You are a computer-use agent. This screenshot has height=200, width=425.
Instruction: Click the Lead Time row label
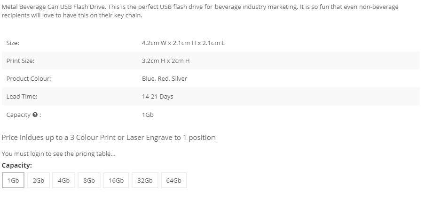click(22, 97)
